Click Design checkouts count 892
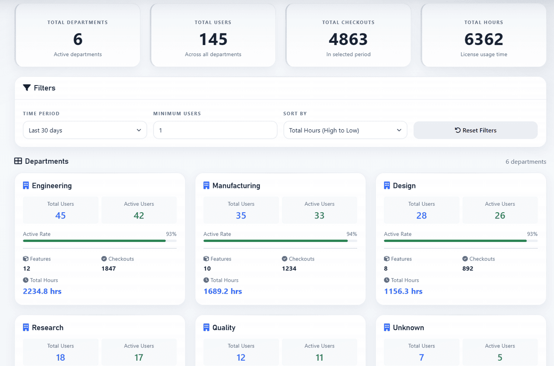This screenshot has width=554, height=366. 468,269
